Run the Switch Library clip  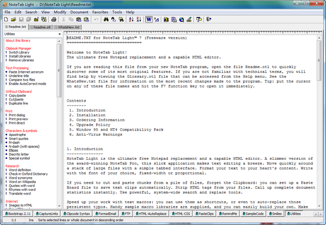19,52
